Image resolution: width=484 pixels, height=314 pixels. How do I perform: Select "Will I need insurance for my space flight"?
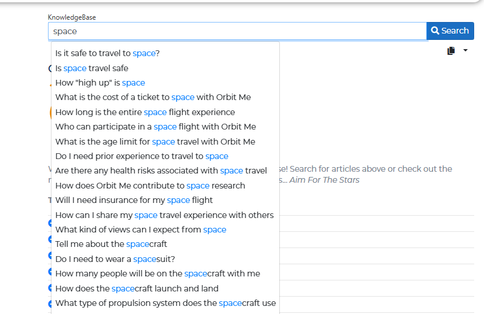pos(134,200)
